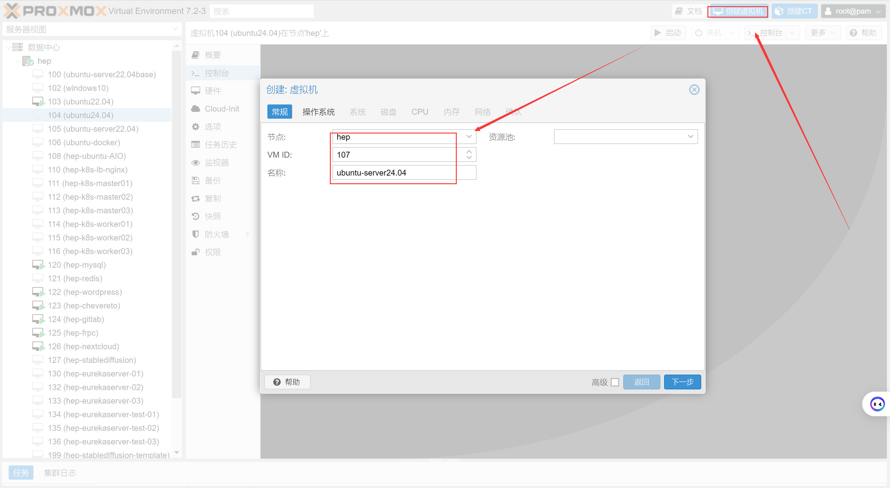The height and width of the screenshot is (488, 890).
Task: Click the 下一步 next button
Action: 682,382
